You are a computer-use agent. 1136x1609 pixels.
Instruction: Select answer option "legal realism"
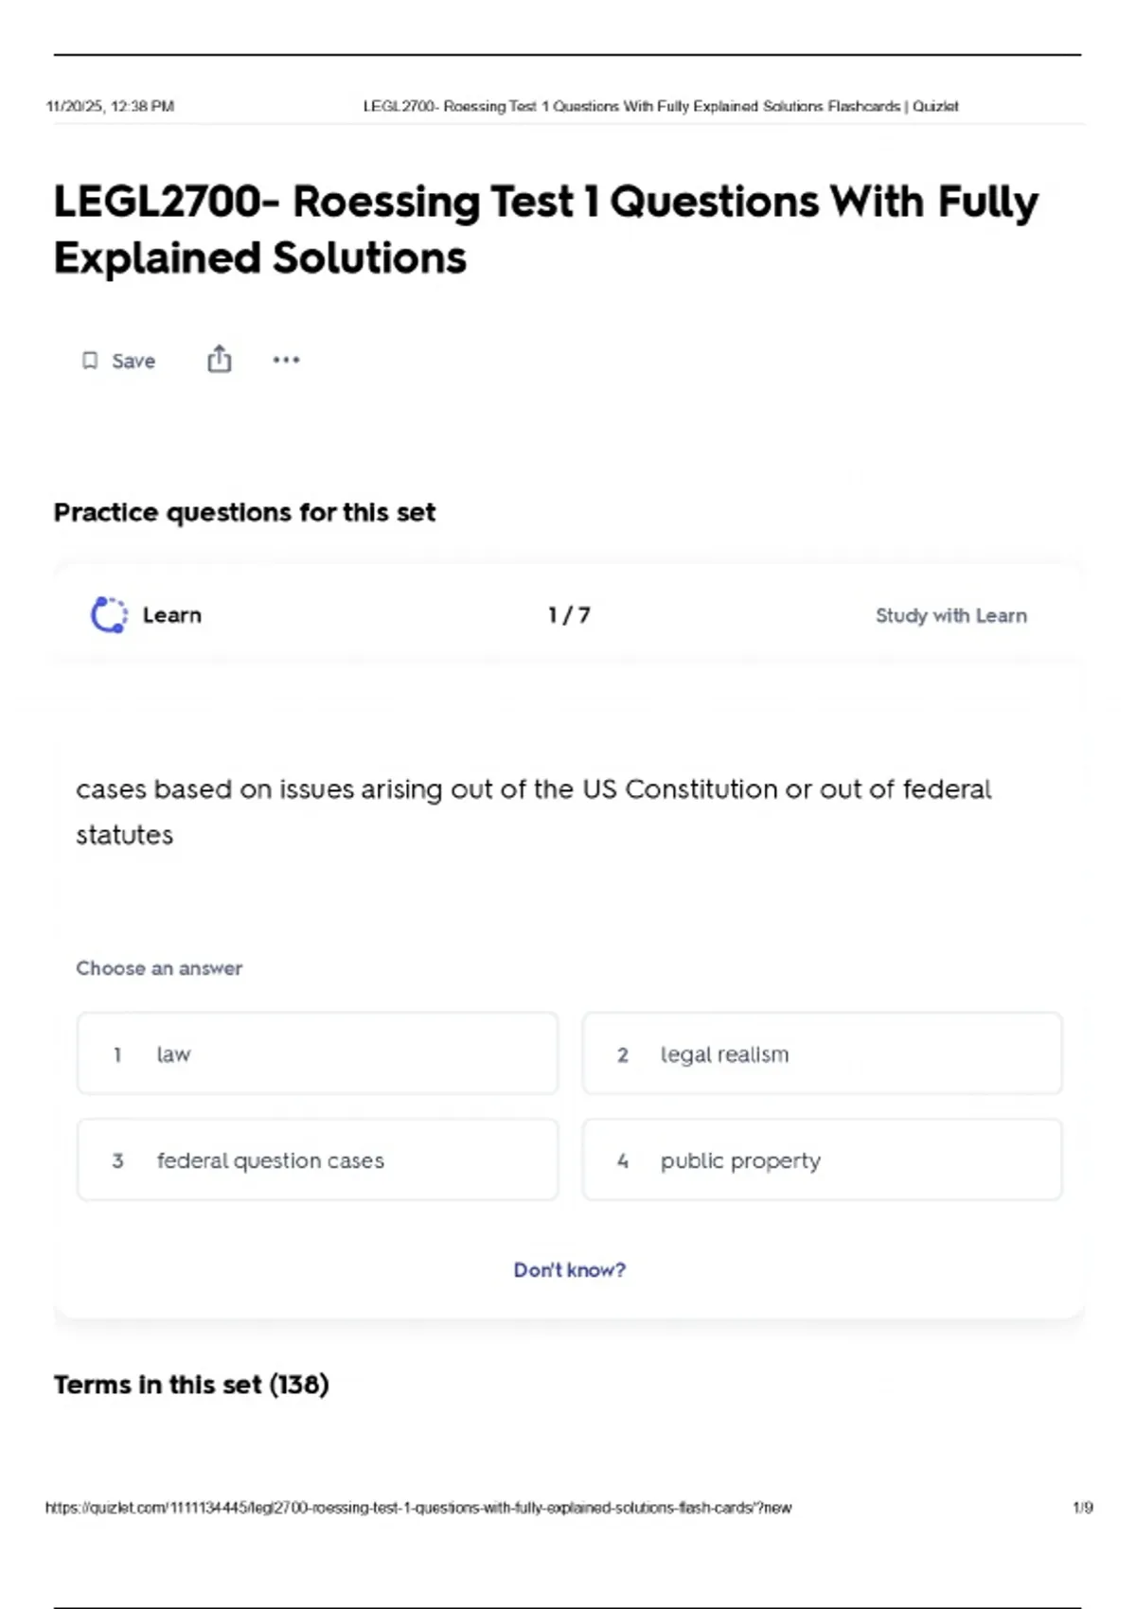pos(822,1053)
